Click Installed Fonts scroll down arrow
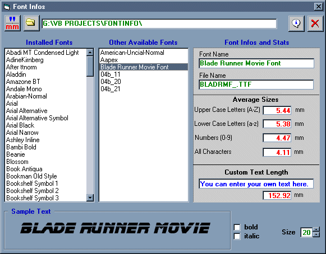This screenshot has height=254, width=326. pos(90,197)
